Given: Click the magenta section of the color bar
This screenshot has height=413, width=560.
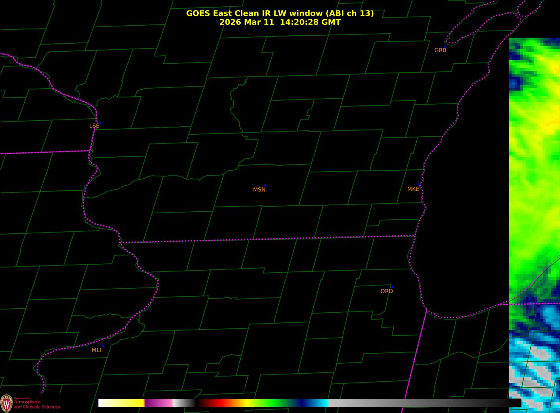Looking at the screenshot, I should 159,403.
